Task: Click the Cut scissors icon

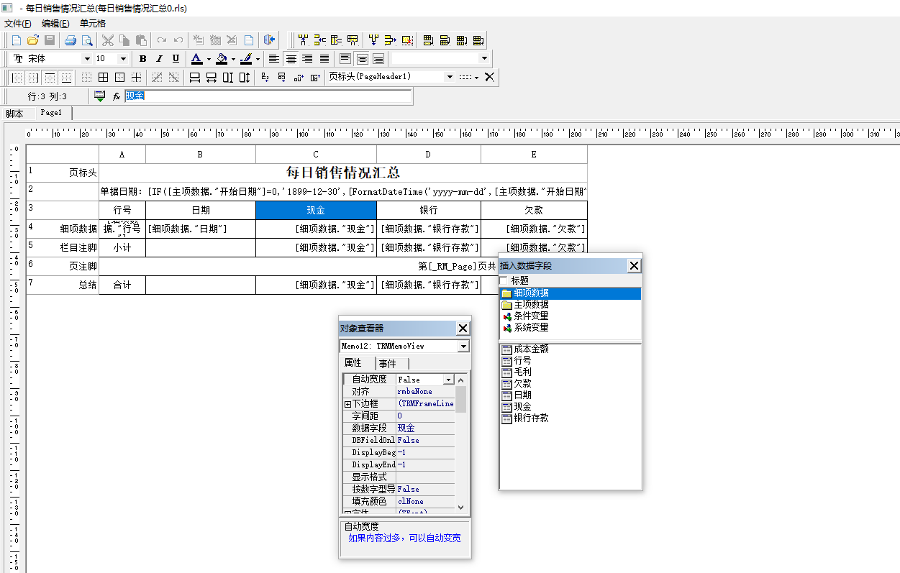Action: [108, 40]
